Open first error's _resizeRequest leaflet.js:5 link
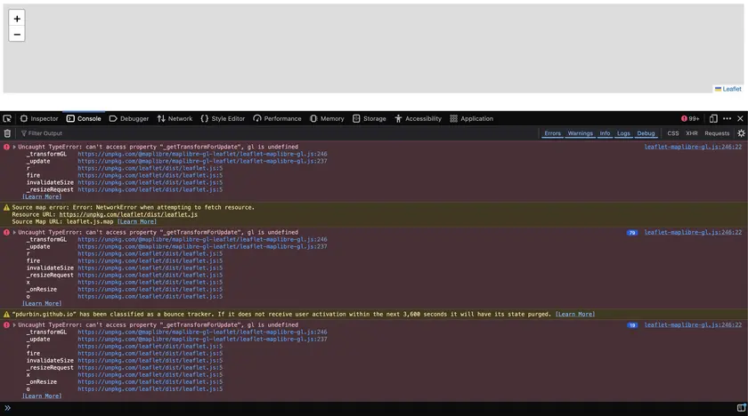The width and height of the screenshot is (748, 416). 150,189
